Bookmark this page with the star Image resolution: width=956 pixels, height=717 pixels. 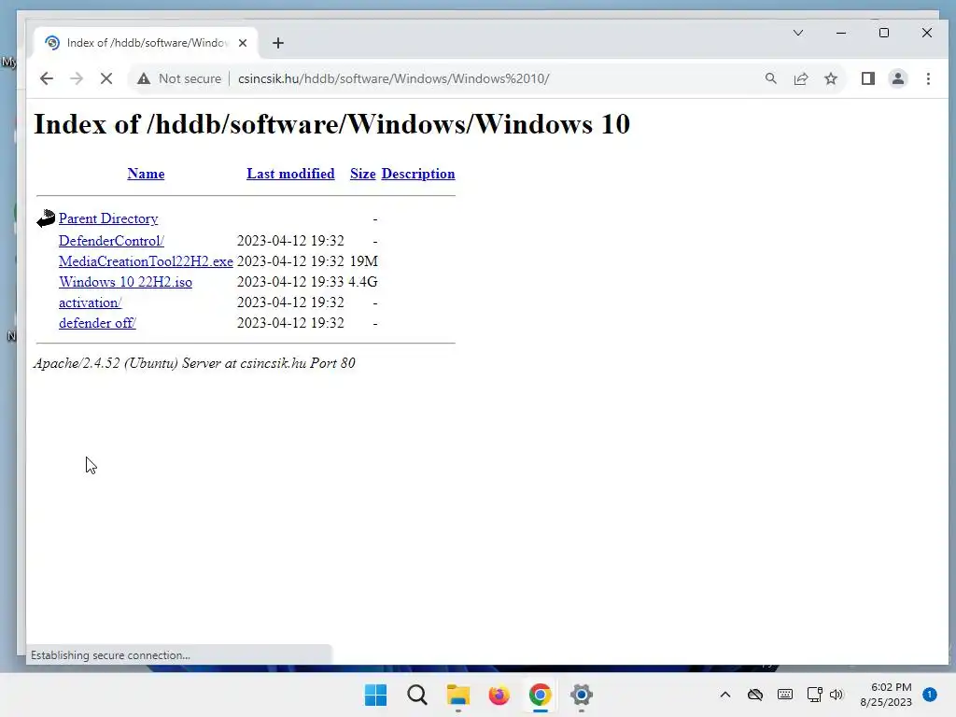(x=830, y=78)
